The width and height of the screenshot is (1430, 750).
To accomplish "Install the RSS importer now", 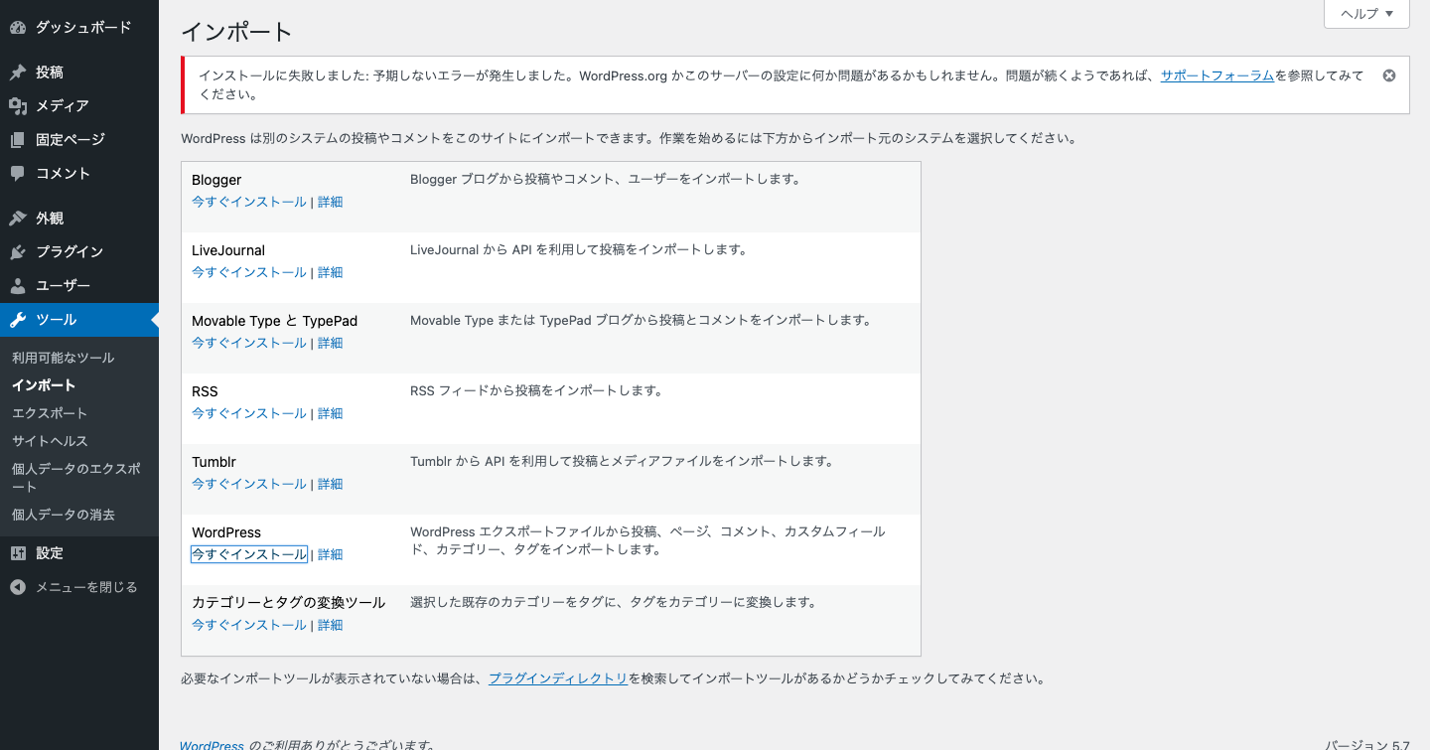I will (x=249, y=413).
